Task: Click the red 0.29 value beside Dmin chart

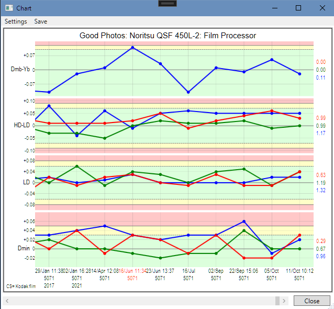Action: (320, 241)
